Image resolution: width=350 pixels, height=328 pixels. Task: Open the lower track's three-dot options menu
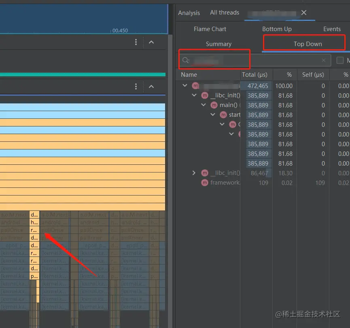pos(136,86)
